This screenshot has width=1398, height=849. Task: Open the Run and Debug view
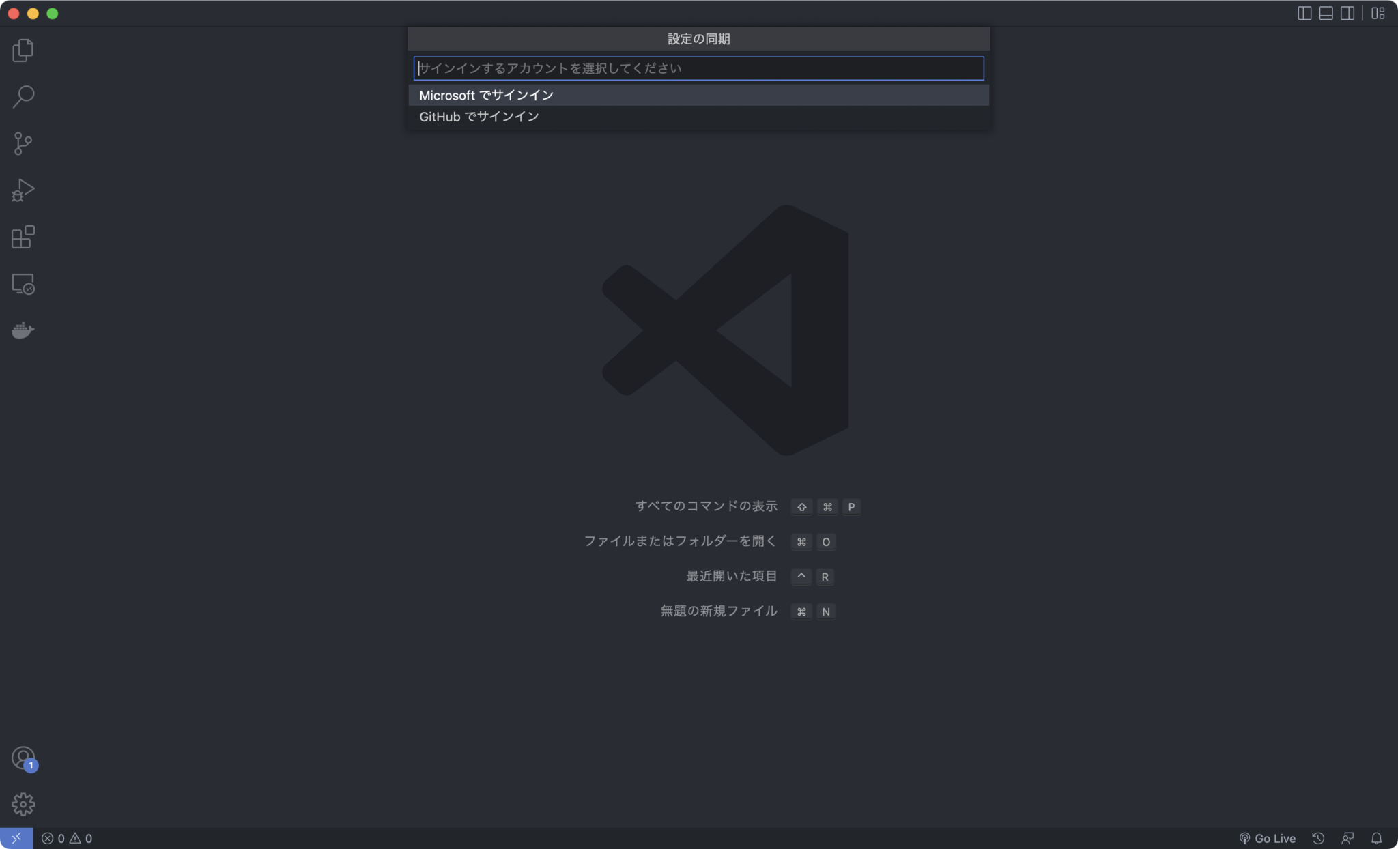point(23,190)
